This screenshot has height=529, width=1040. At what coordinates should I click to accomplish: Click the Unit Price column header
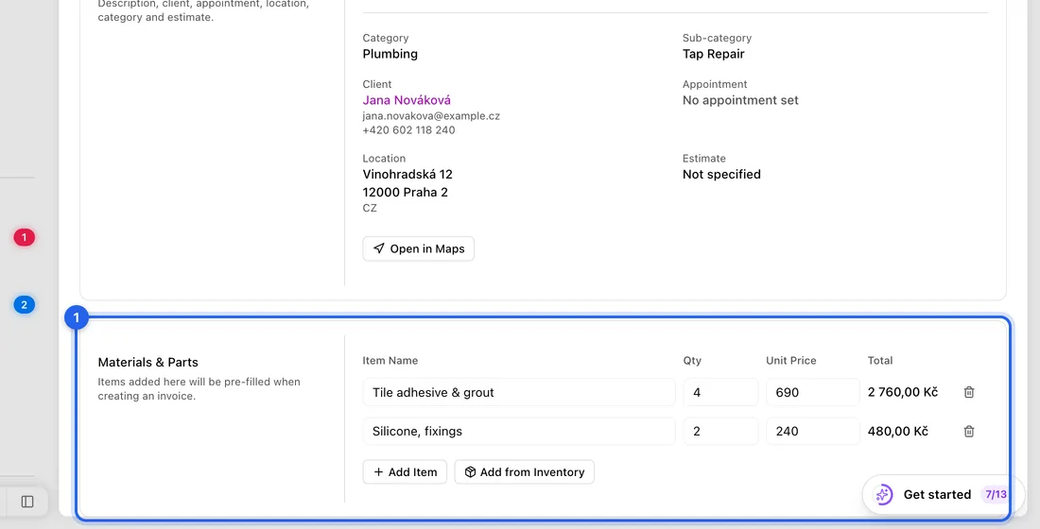pyautogui.click(x=790, y=361)
